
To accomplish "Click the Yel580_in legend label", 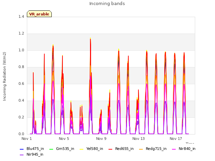I will 95,149.
